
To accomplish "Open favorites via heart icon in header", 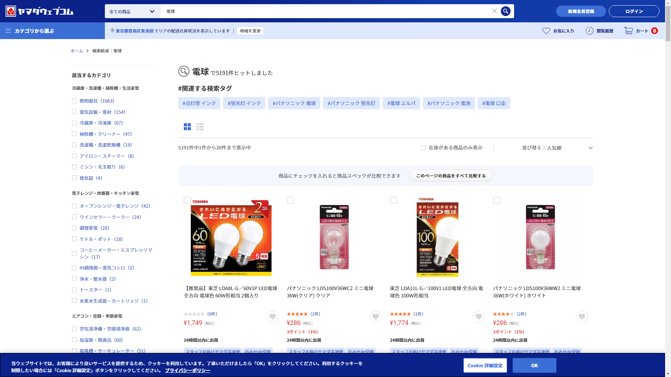I will pyautogui.click(x=546, y=31).
